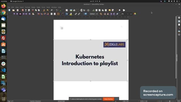Viewport: 181px width, 102px height.
Task: Increase transparency with the plus button
Action: [131, 14]
